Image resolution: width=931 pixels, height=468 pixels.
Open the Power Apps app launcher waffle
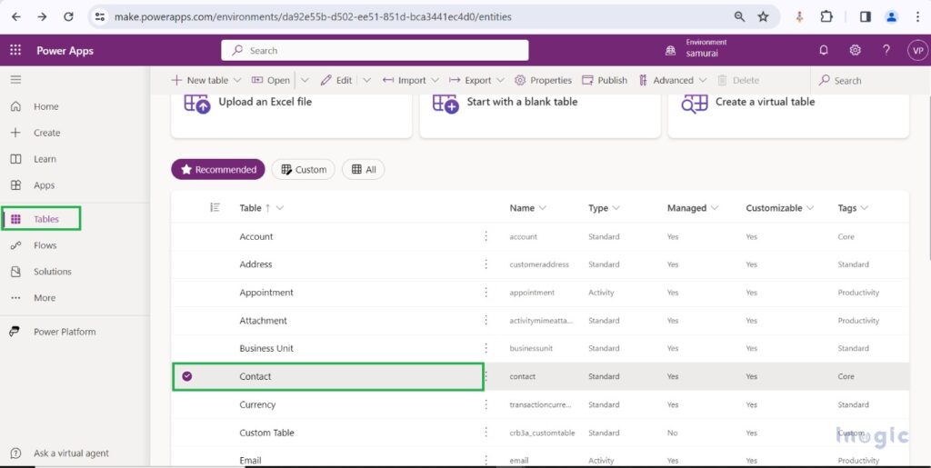click(15, 51)
